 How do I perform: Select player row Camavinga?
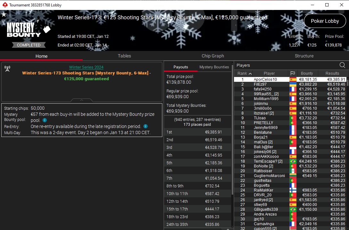click(290, 224)
